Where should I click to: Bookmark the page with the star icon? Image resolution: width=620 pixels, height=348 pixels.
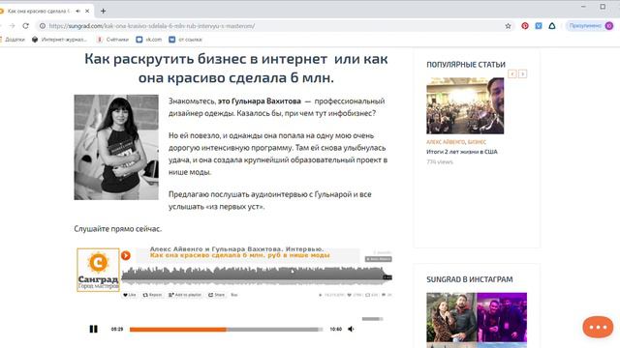(508, 26)
